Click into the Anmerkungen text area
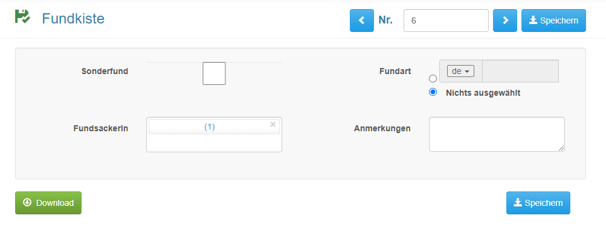The width and height of the screenshot is (606, 236). [x=497, y=134]
